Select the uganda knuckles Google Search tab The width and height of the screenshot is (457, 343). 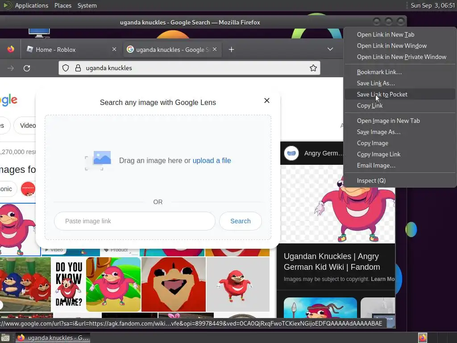pyautogui.click(x=172, y=50)
